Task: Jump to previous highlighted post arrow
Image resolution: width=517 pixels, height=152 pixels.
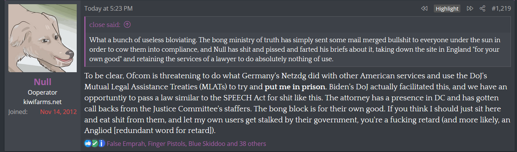Action: pyautogui.click(x=424, y=8)
